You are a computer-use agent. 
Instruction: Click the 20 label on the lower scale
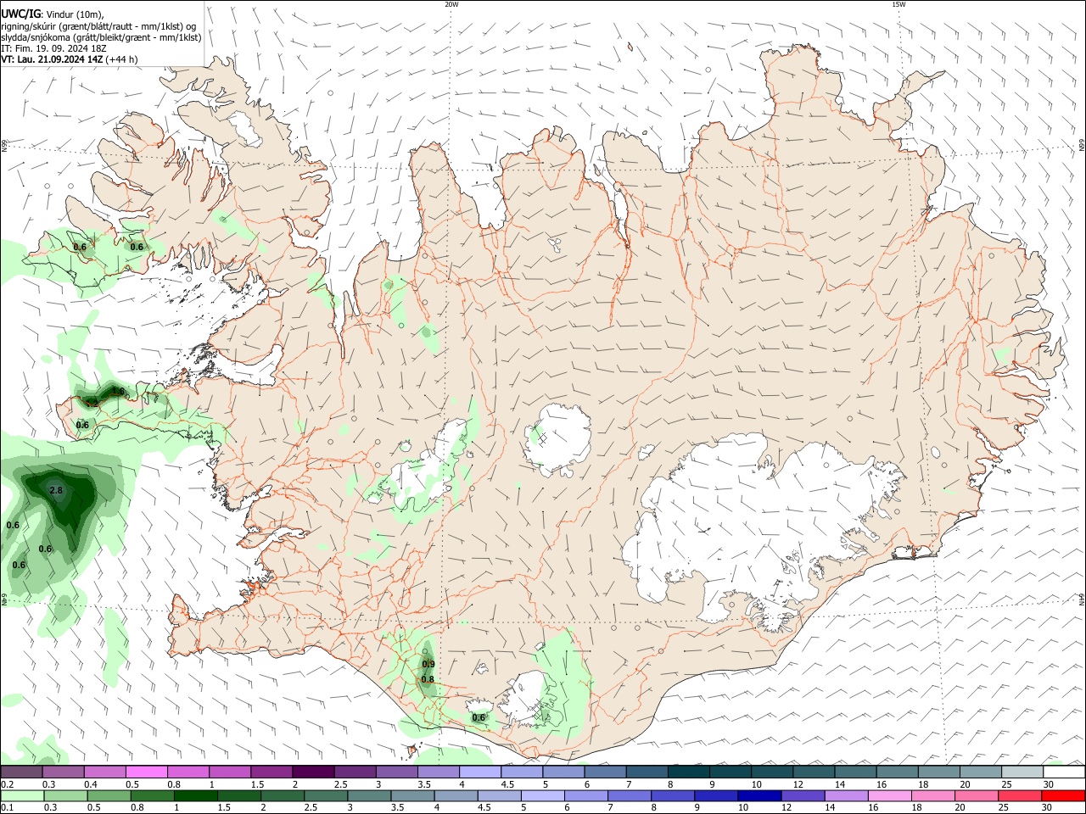click(x=960, y=808)
